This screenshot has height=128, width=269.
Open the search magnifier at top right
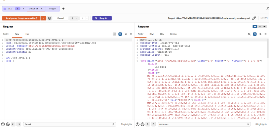coord(267,9)
